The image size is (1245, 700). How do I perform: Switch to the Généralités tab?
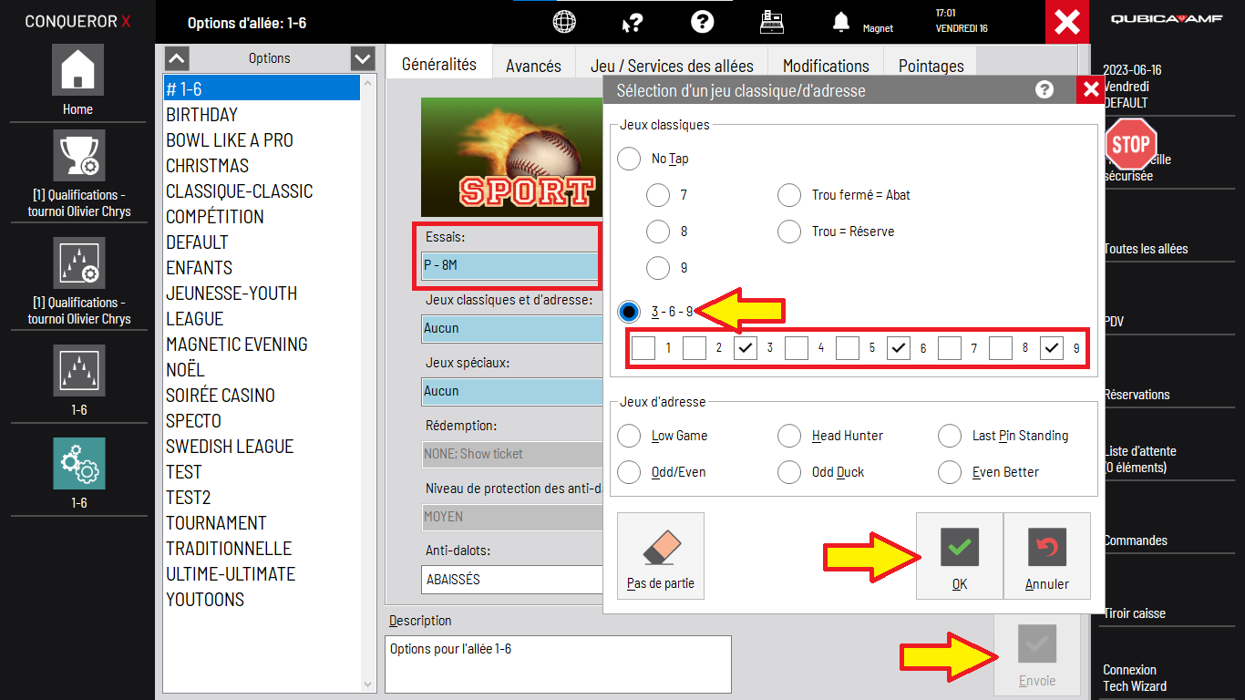click(x=439, y=64)
